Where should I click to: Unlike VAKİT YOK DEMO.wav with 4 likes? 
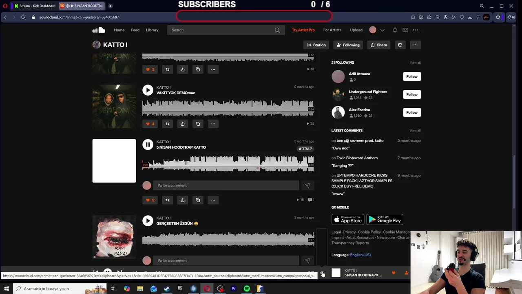[x=150, y=124]
